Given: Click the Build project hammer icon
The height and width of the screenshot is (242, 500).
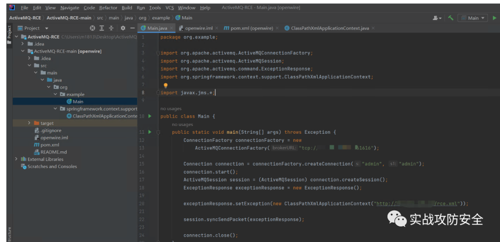Looking at the screenshot, I should pyautogui.click(x=450, y=18).
